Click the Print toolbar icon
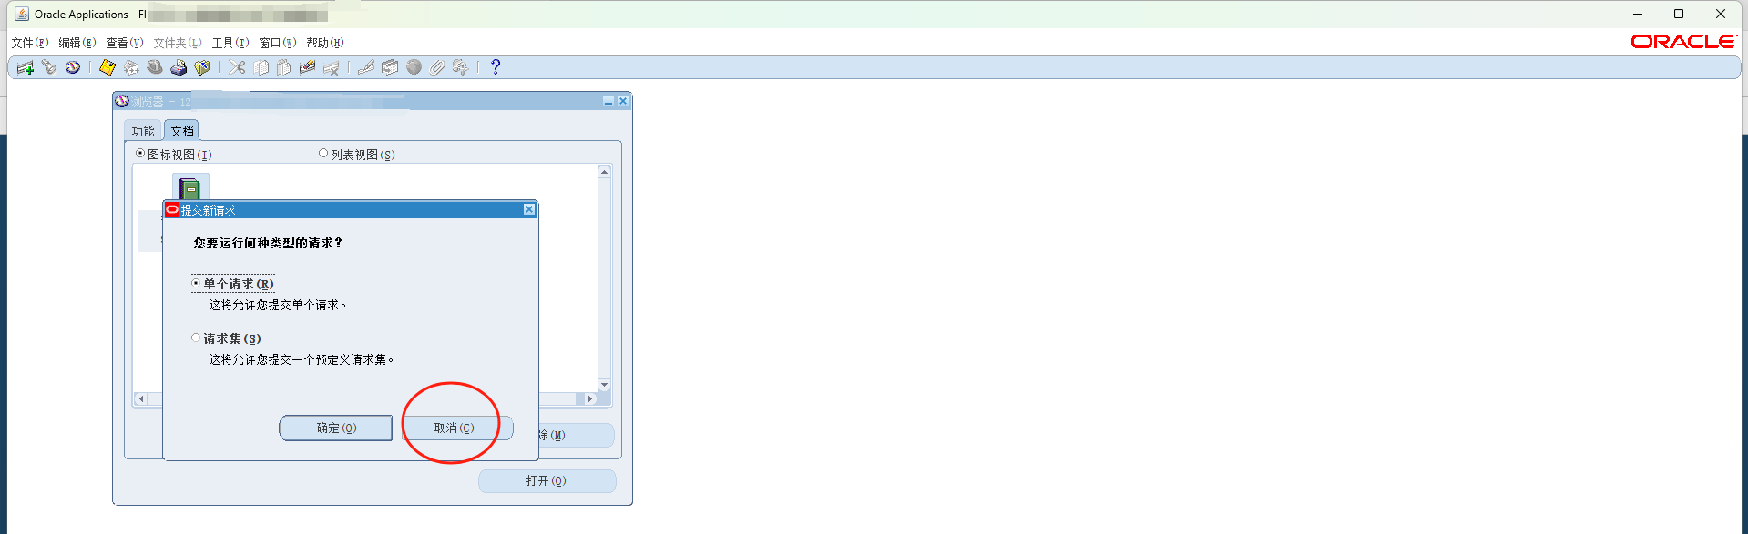 [179, 67]
